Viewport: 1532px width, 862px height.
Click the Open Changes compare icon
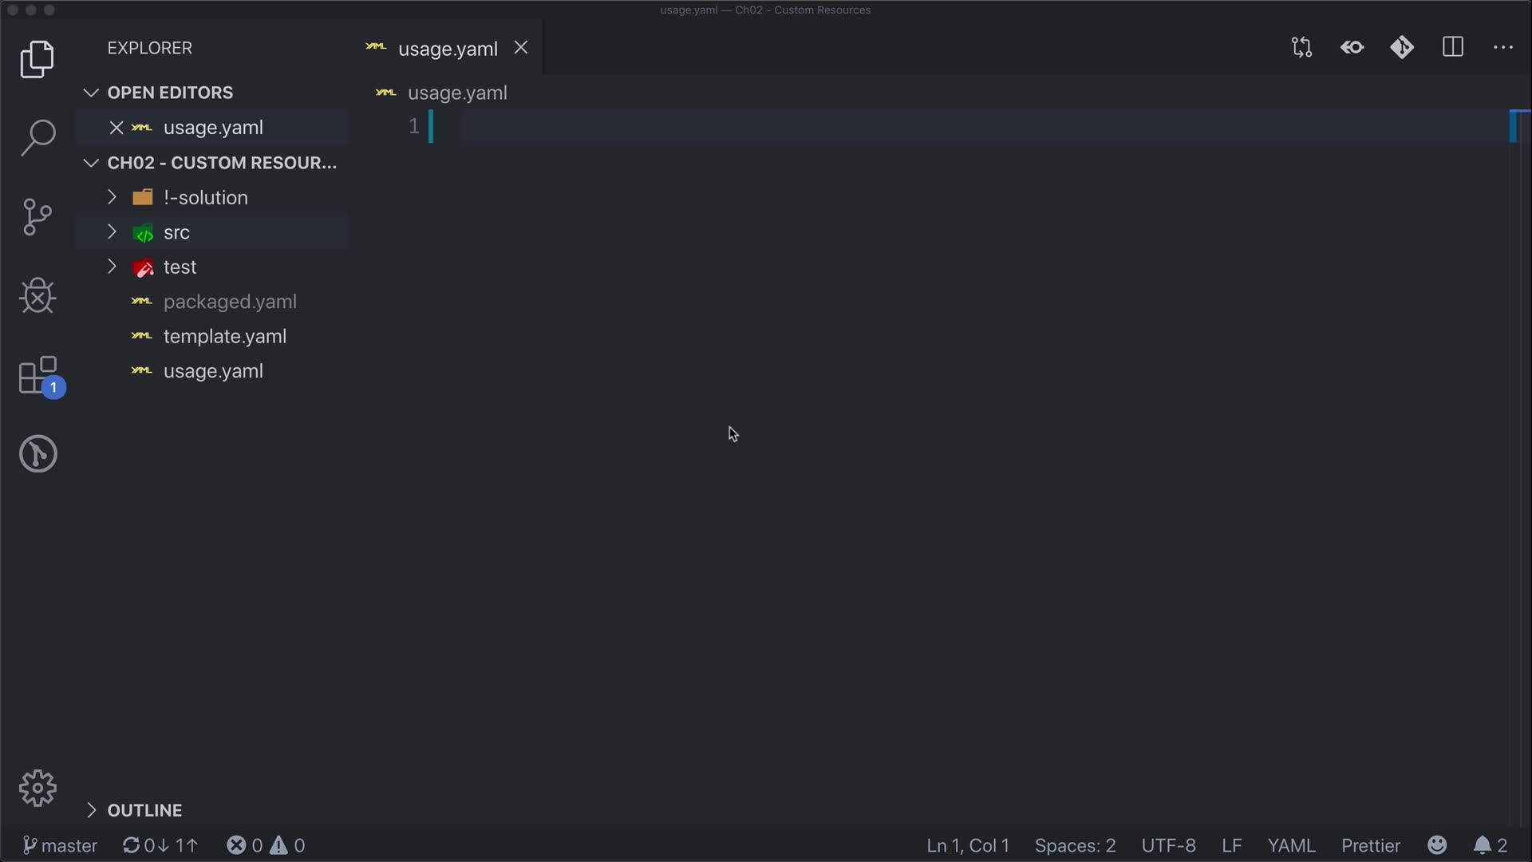click(1301, 48)
